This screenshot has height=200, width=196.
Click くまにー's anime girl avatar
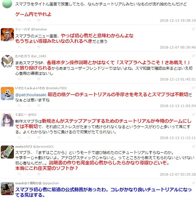(7, 120)
